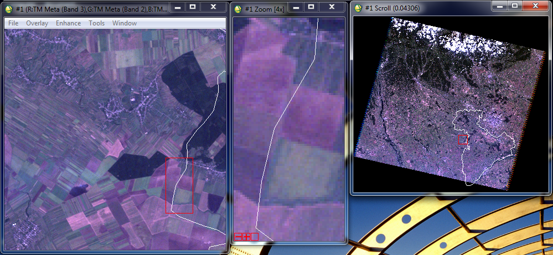Click the red zoom box in image window
This screenshot has height=255, width=553.
(x=179, y=186)
